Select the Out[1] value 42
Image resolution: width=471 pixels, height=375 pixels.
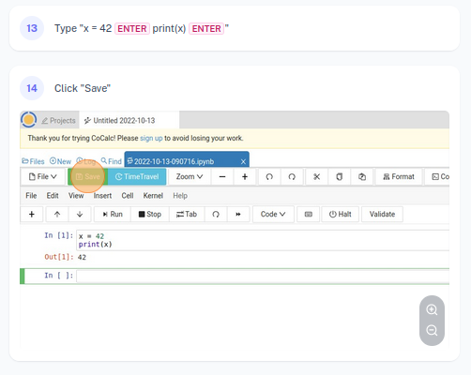tap(82, 257)
